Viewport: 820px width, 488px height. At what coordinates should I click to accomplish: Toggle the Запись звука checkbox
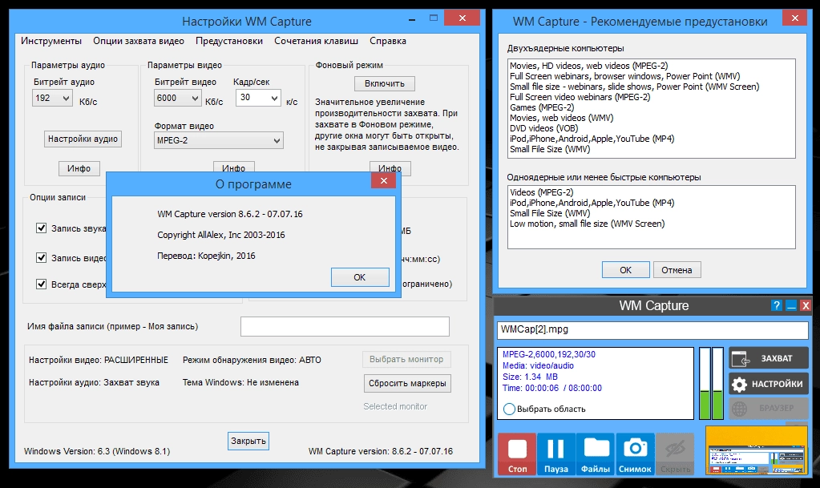(42, 228)
